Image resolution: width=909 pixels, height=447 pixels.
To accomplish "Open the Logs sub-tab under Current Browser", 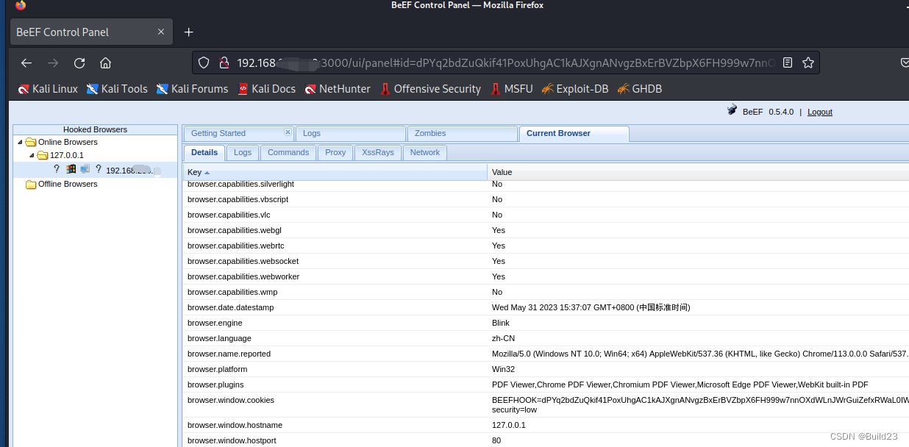I will pyautogui.click(x=243, y=152).
